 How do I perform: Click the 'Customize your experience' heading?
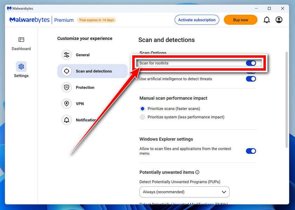click(x=85, y=38)
